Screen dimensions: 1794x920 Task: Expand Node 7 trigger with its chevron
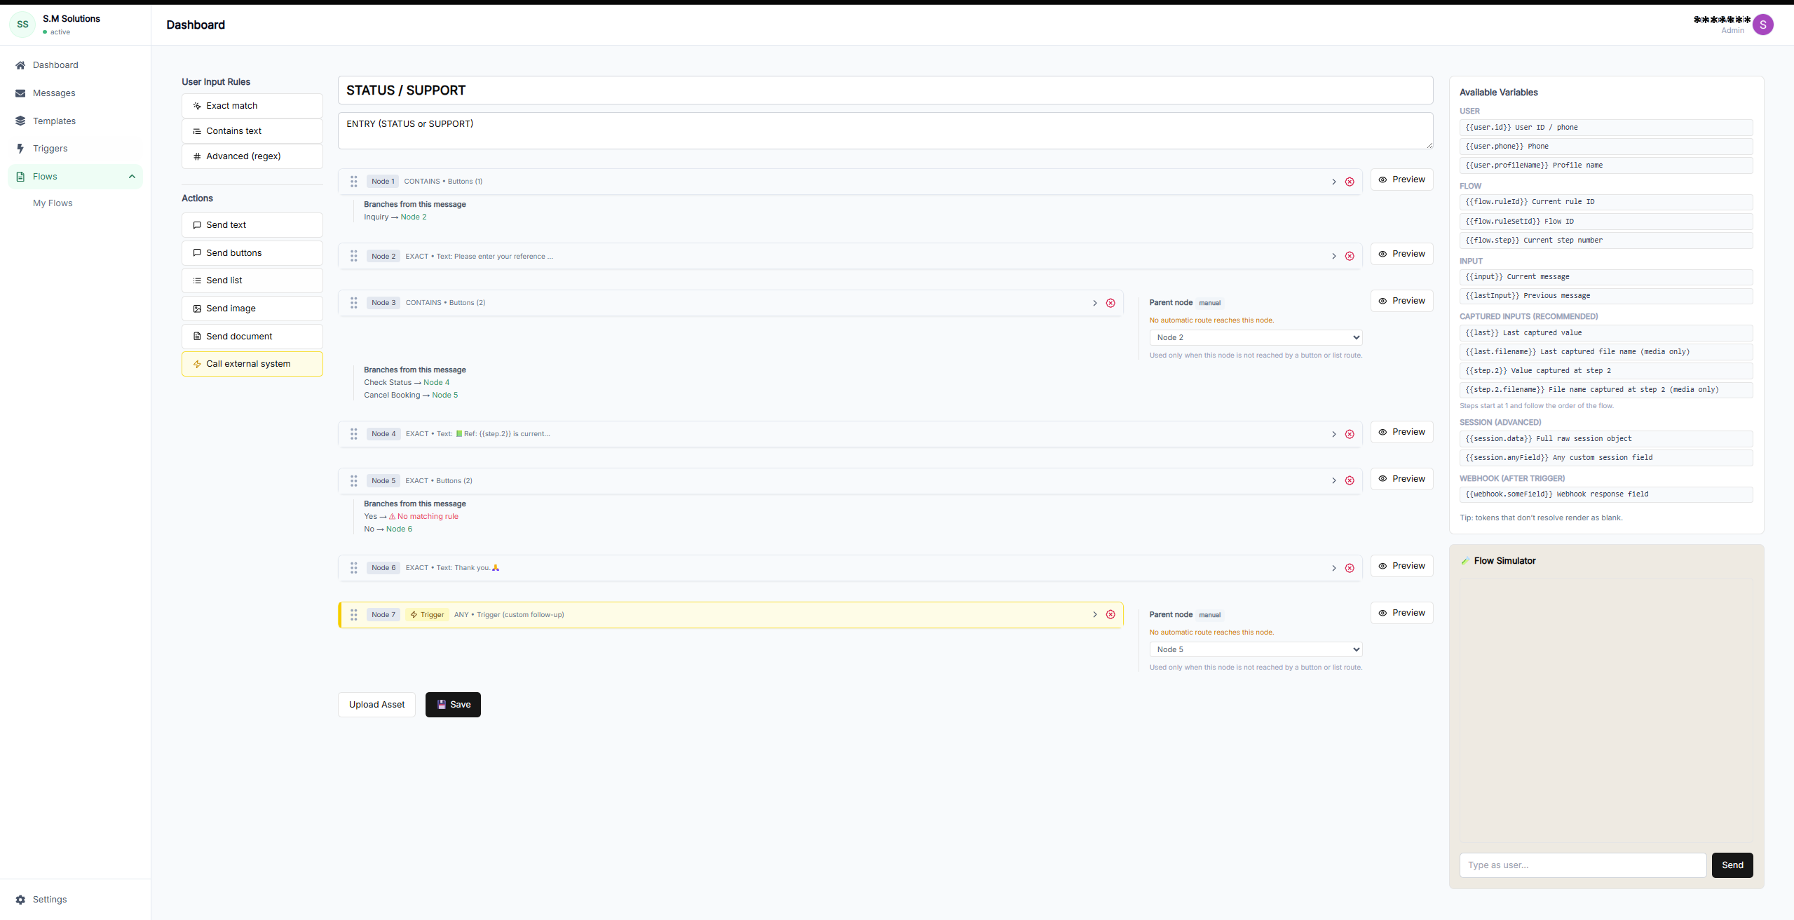coord(1094,614)
